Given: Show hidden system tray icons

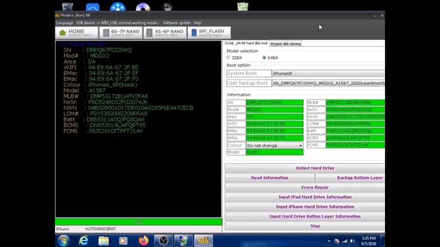Looking at the screenshot, I should point(329,241).
